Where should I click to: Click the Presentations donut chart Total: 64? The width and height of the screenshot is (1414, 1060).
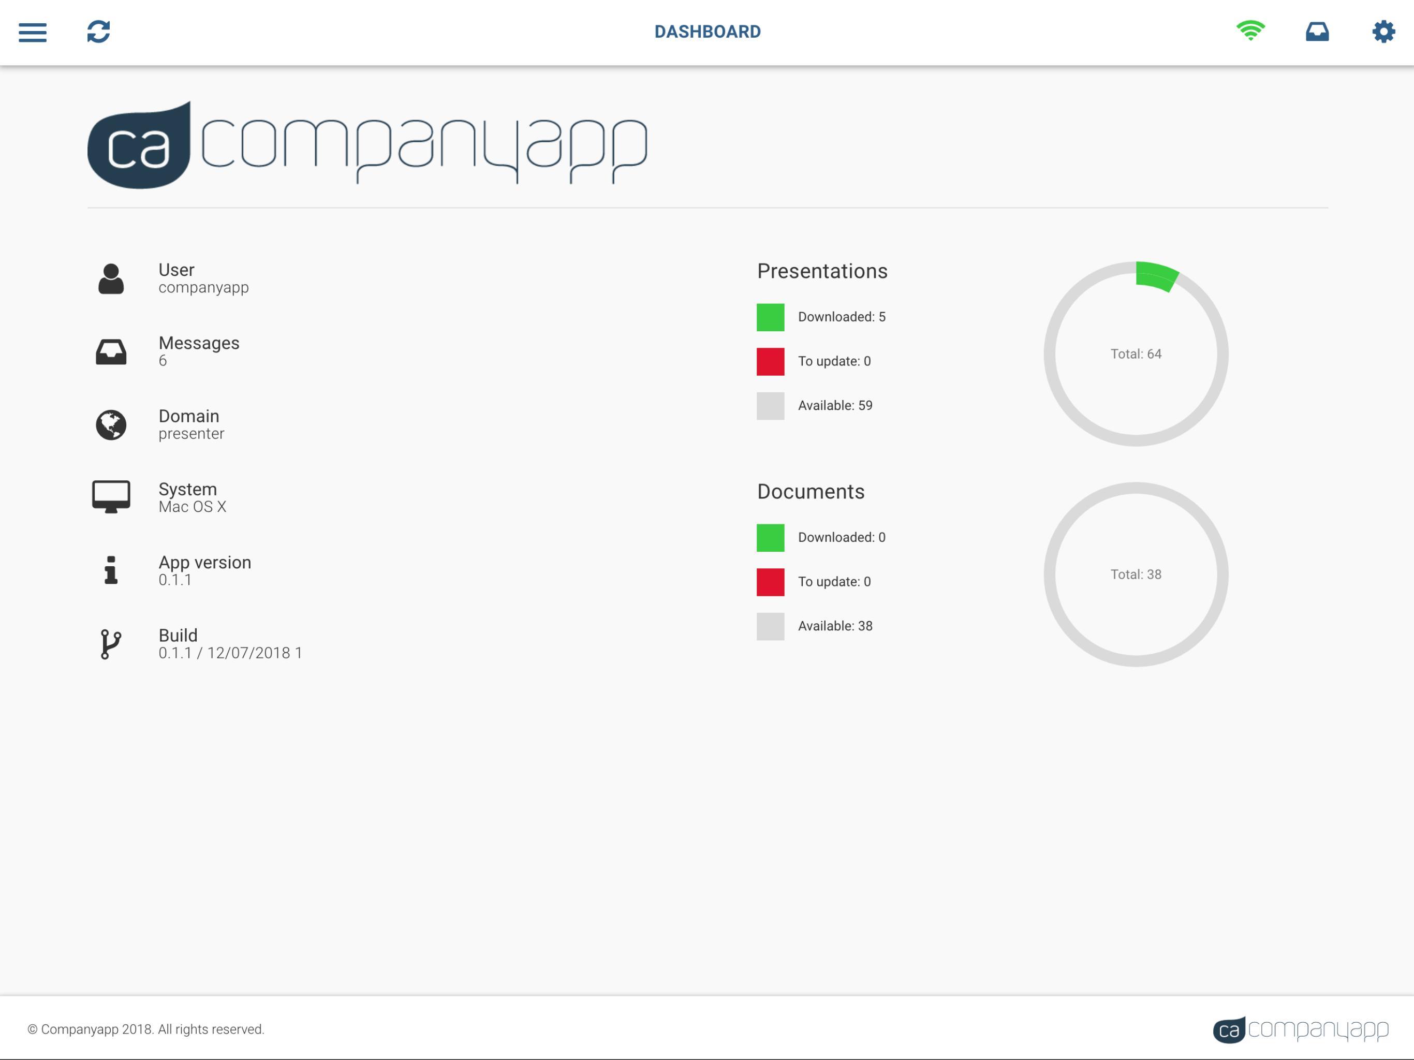click(x=1136, y=354)
